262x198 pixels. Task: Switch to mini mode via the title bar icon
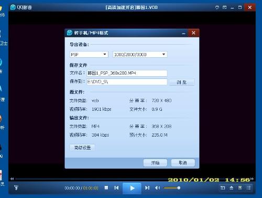click(225, 7)
